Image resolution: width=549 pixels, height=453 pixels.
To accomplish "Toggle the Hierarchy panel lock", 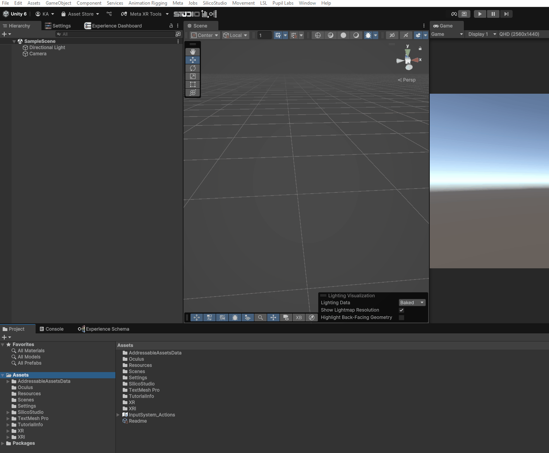I will click(171, 26).
